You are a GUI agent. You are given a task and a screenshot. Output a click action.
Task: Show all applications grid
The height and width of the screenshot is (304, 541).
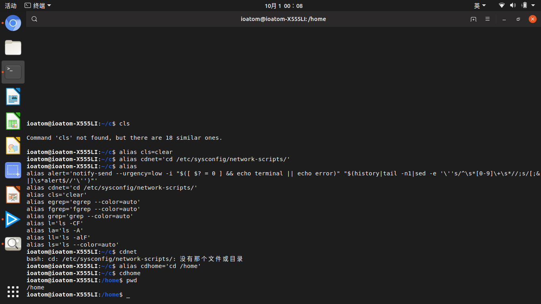click(x=13, y=291)
